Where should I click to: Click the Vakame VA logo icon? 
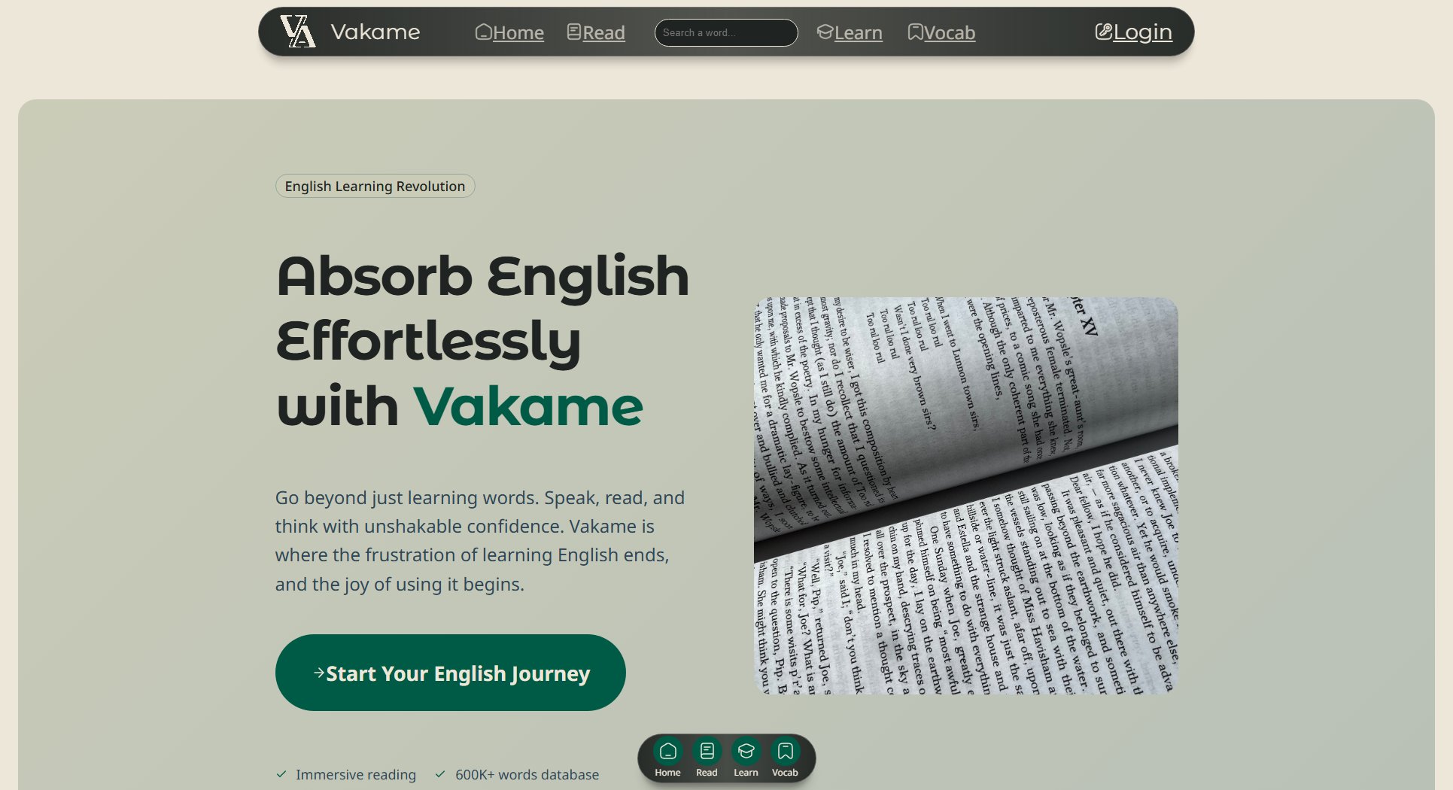coord(297,32)
